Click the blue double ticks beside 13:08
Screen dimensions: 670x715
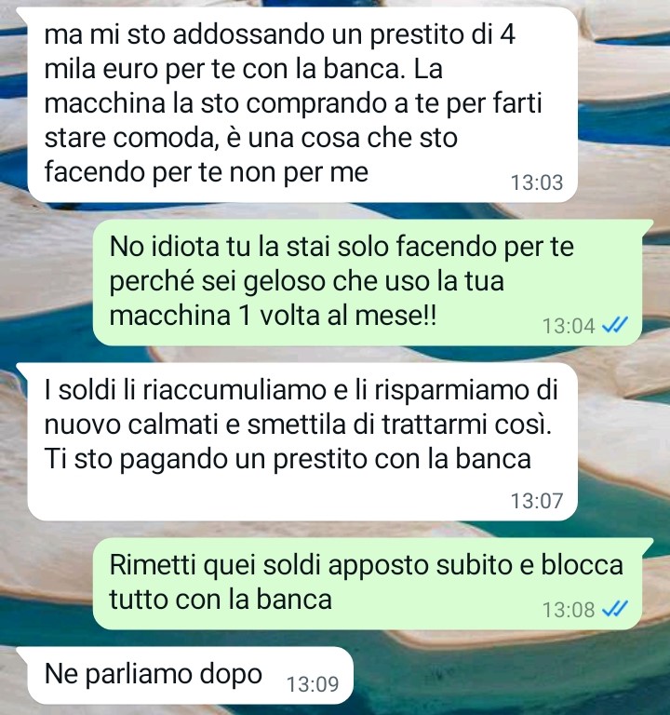[x=615, y=609]
